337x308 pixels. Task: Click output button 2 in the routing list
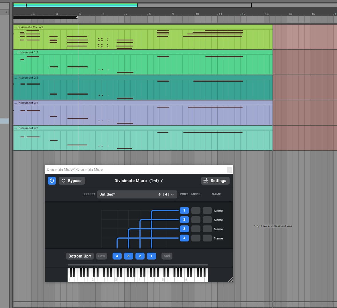pyautogui.click(x=184, y=220)
